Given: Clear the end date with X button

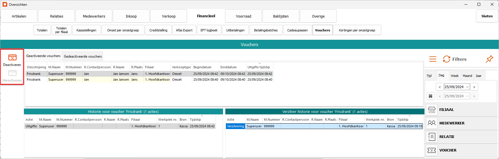Looking at the screenshot, I should pos(431,96).
